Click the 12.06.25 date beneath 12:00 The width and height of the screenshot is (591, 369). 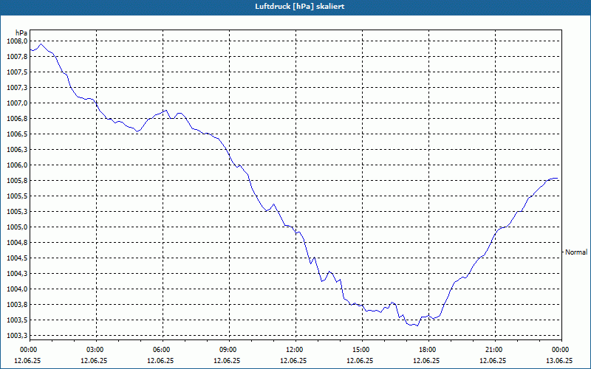point(293,360)
